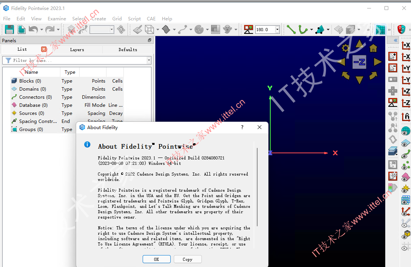Click the teal grid document export icon
This screenshot has width=411, height=267.
pyautogui.click(x=21, y=29)
